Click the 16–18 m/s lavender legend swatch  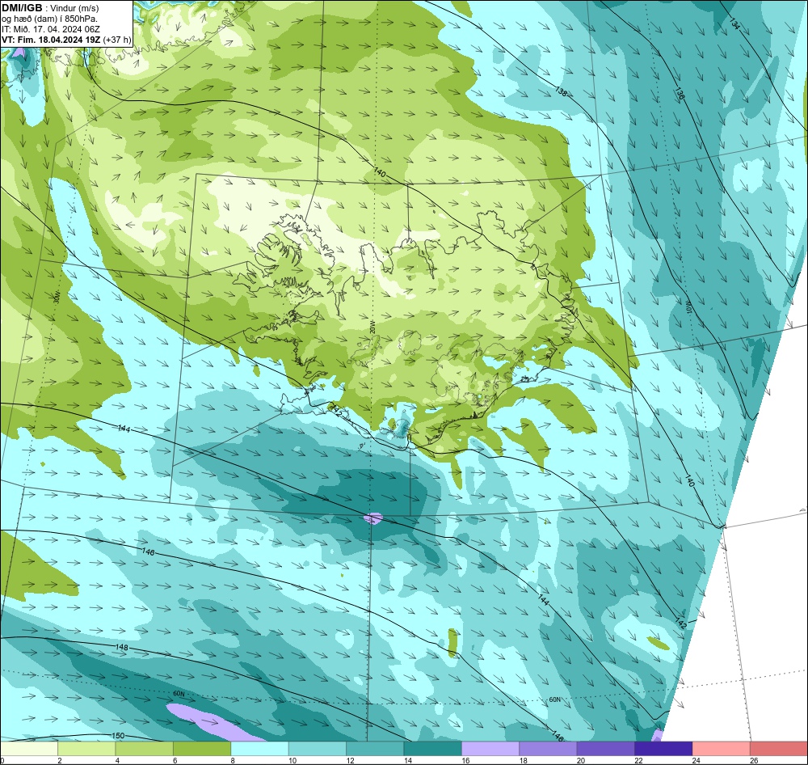pyautogui.click(x=490, y=749)
